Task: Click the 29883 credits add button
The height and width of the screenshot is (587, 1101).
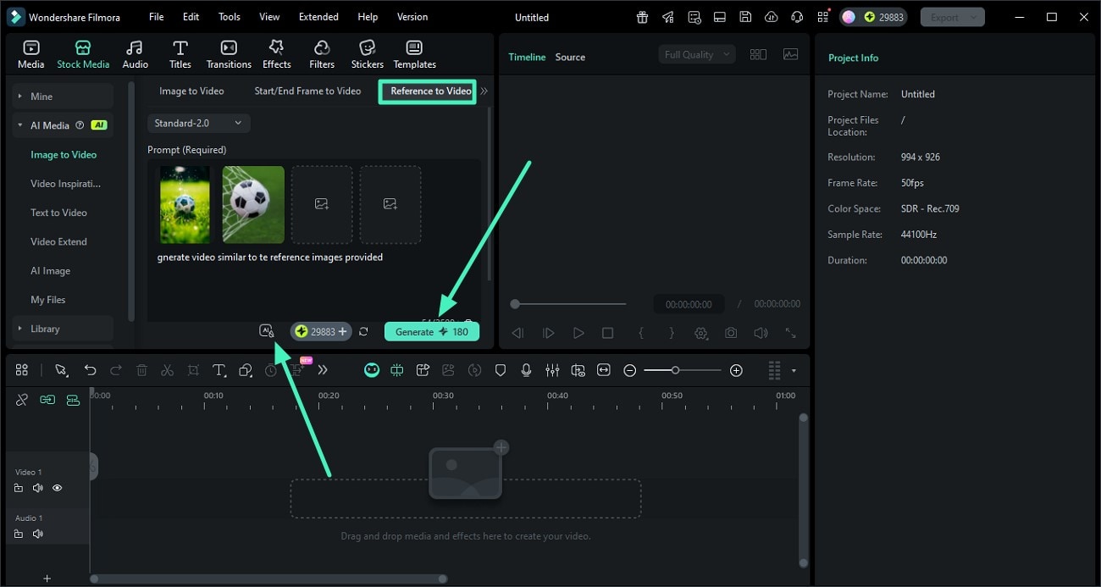Action: (x=321, y=331)
